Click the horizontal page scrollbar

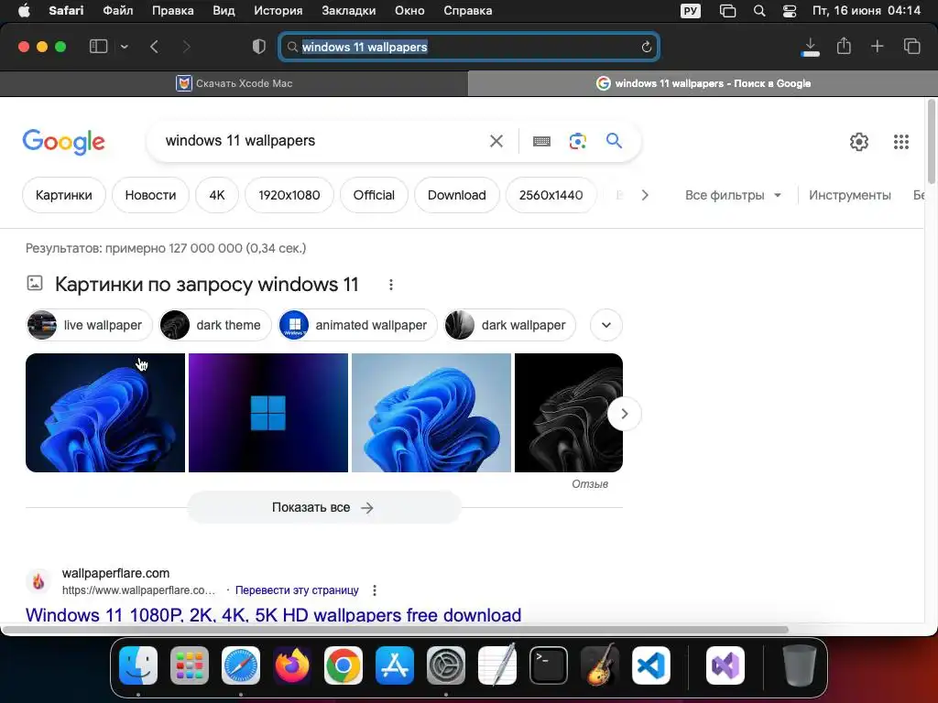(395, 630)
